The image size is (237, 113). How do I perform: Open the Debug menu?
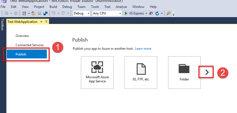tap(67, 7)
